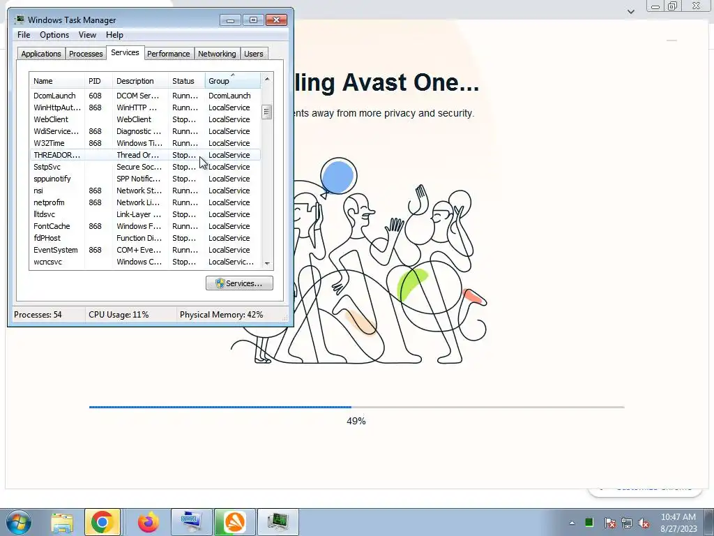Open On-Screen Keyboard taskbar icon
The height and width of the screenshot is (536, 714).
[x=191, y=522]
